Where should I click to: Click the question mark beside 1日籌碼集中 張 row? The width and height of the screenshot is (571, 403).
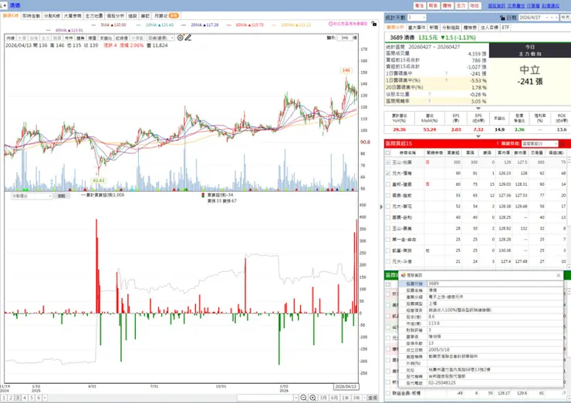click(x=446, y=73)
